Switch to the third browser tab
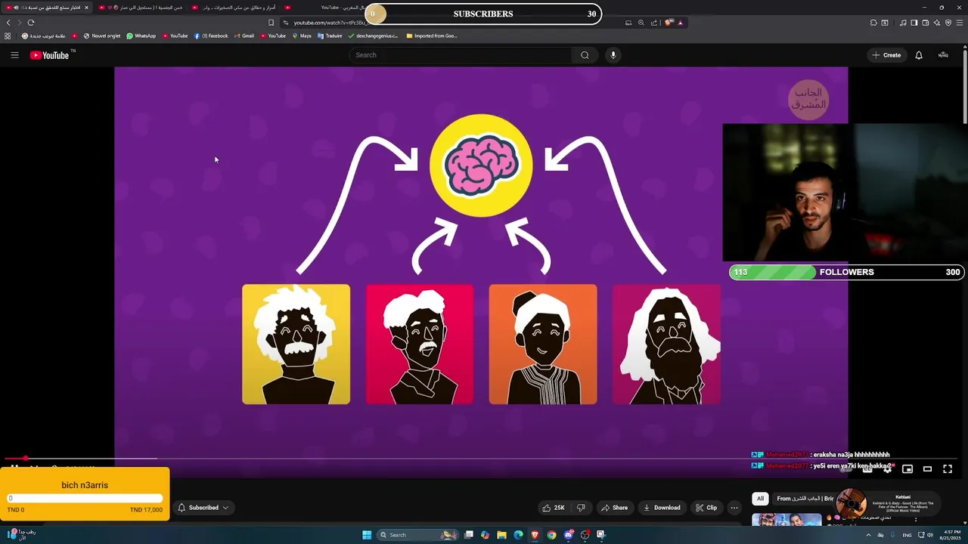 234,8
